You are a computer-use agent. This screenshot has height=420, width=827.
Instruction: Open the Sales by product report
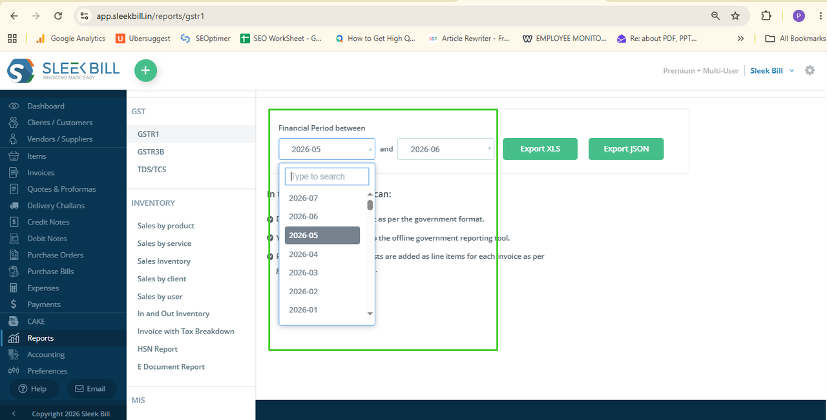coord(166,226)
